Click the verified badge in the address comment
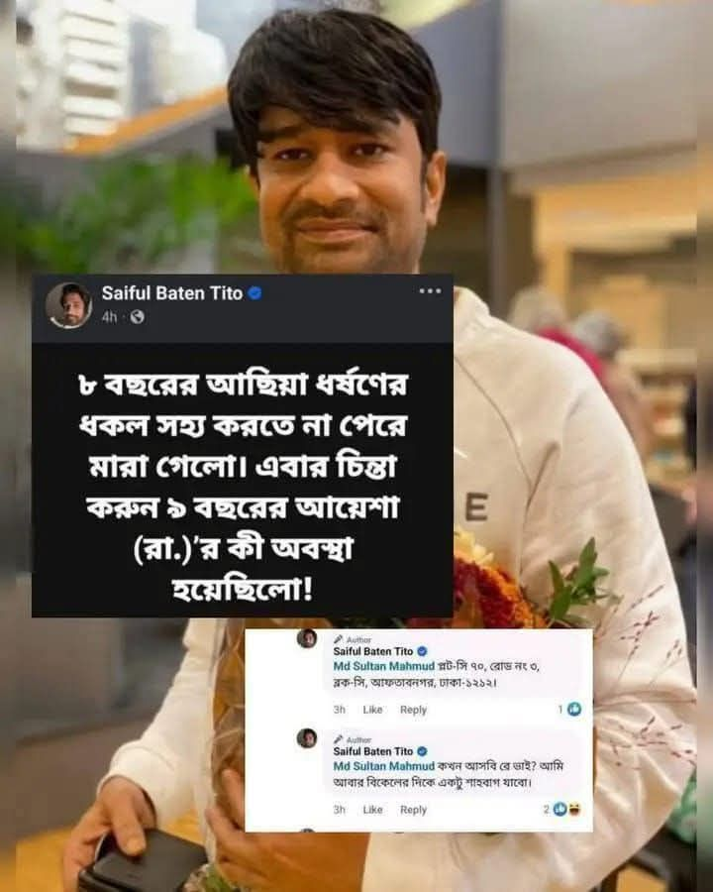The width and height of the screenshot is (713, 892). [422, 651]
